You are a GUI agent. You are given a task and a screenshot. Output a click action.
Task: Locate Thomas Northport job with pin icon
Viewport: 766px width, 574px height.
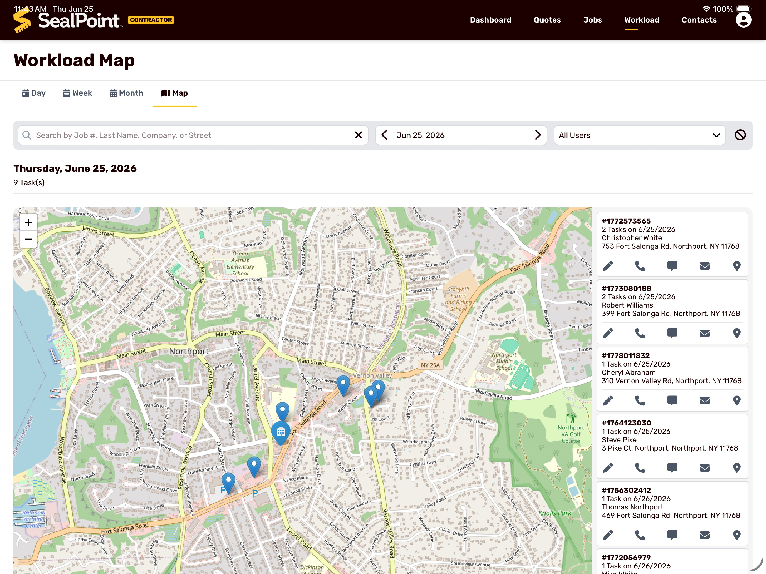click(736, 535)
